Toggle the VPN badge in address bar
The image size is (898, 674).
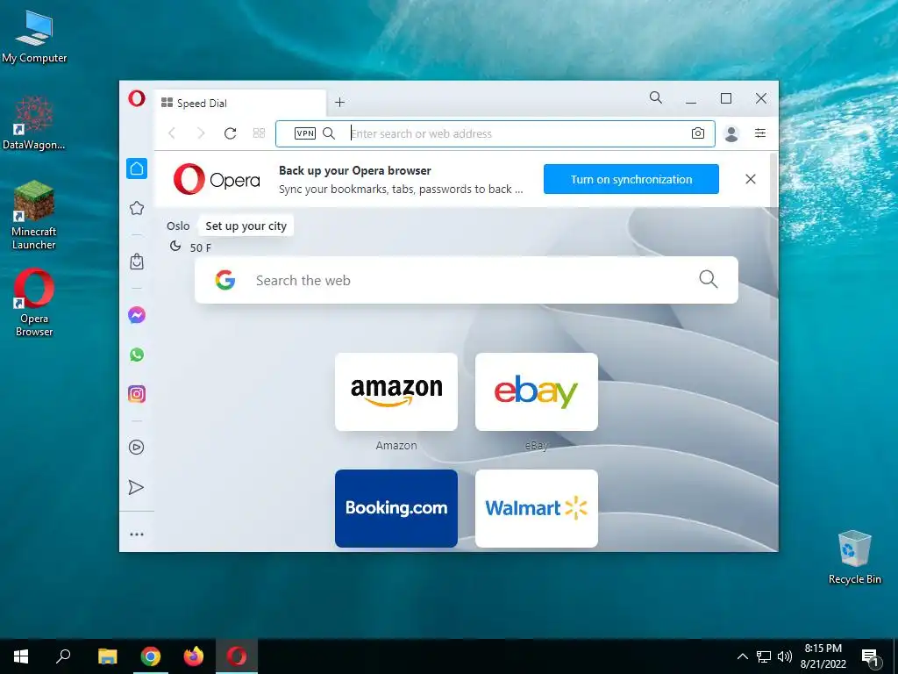[304, 133]
